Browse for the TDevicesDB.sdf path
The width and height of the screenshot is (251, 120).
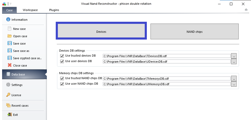click(x=234, y=56)
